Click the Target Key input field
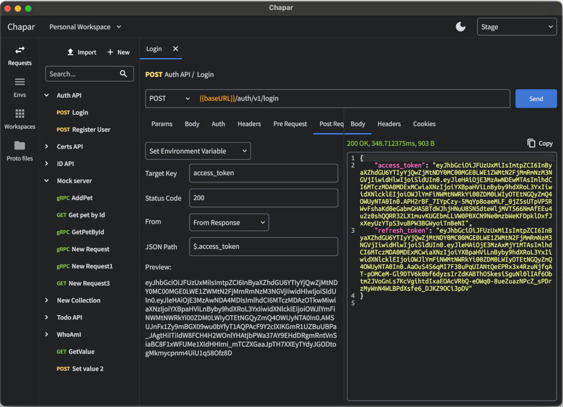The image size is (563, 407). 264,173
